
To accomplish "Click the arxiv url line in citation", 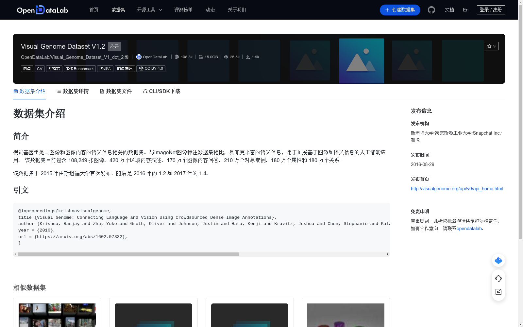I will click(73, 237).
